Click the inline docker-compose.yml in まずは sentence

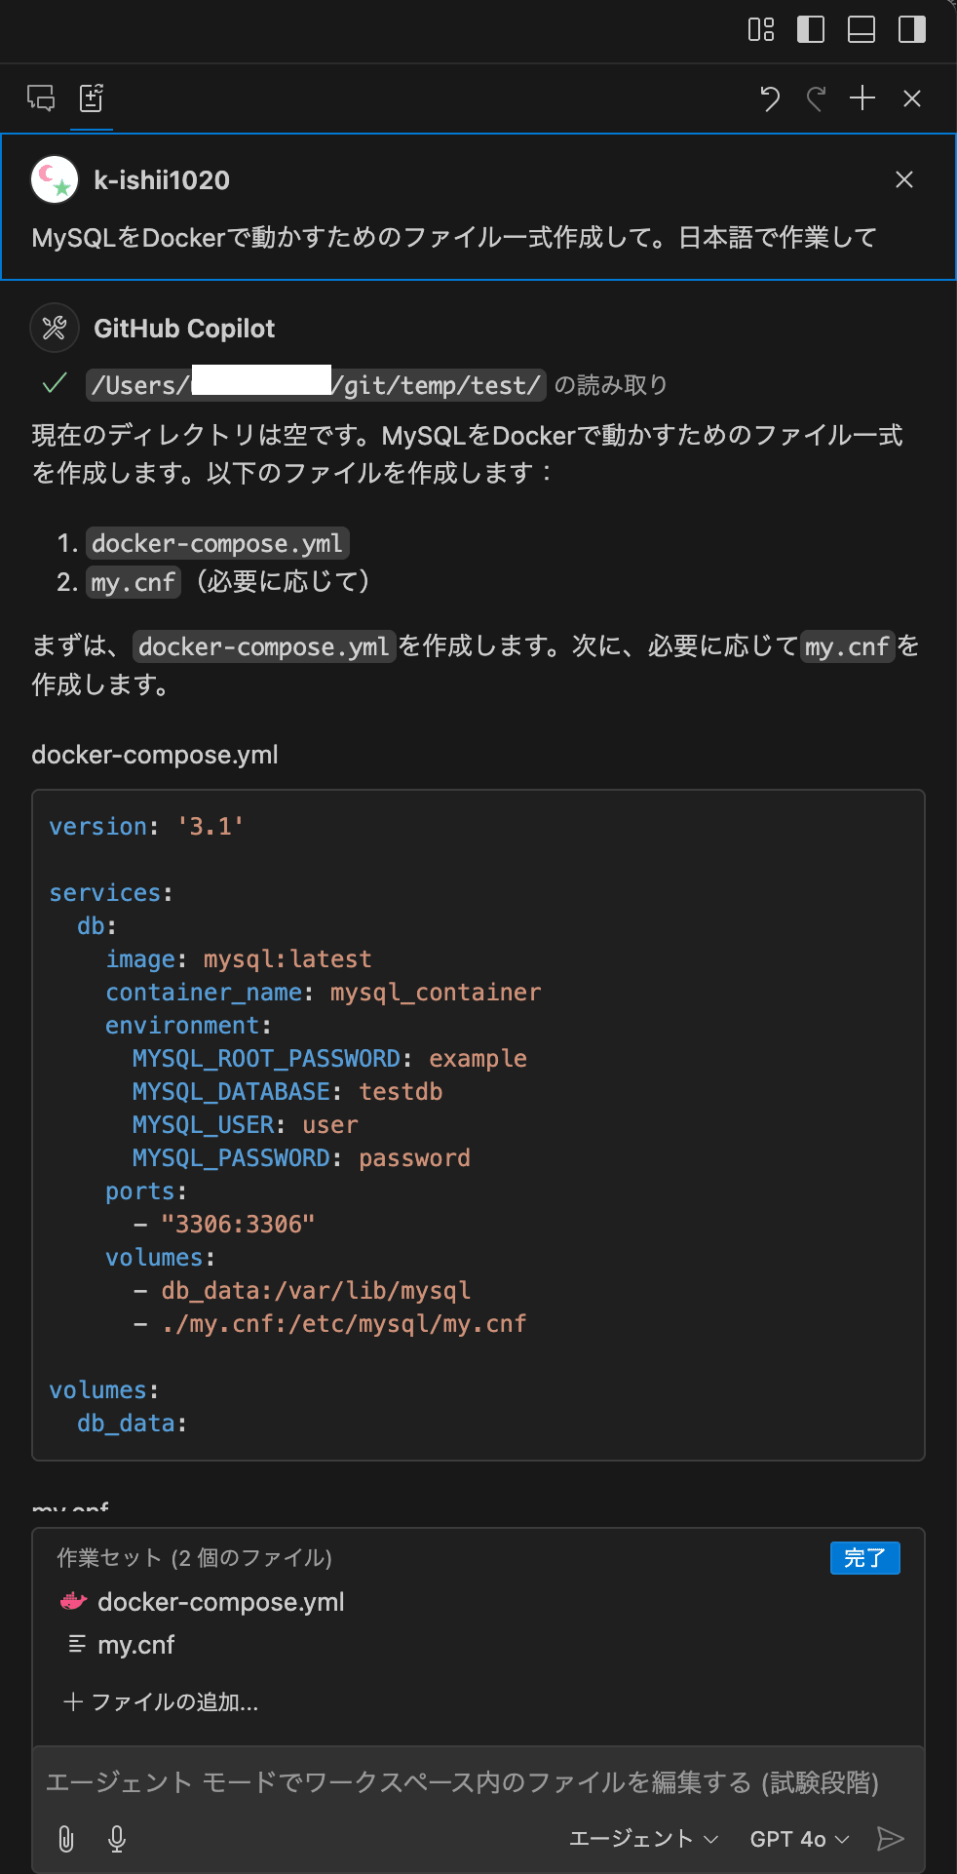coord(264,646)
